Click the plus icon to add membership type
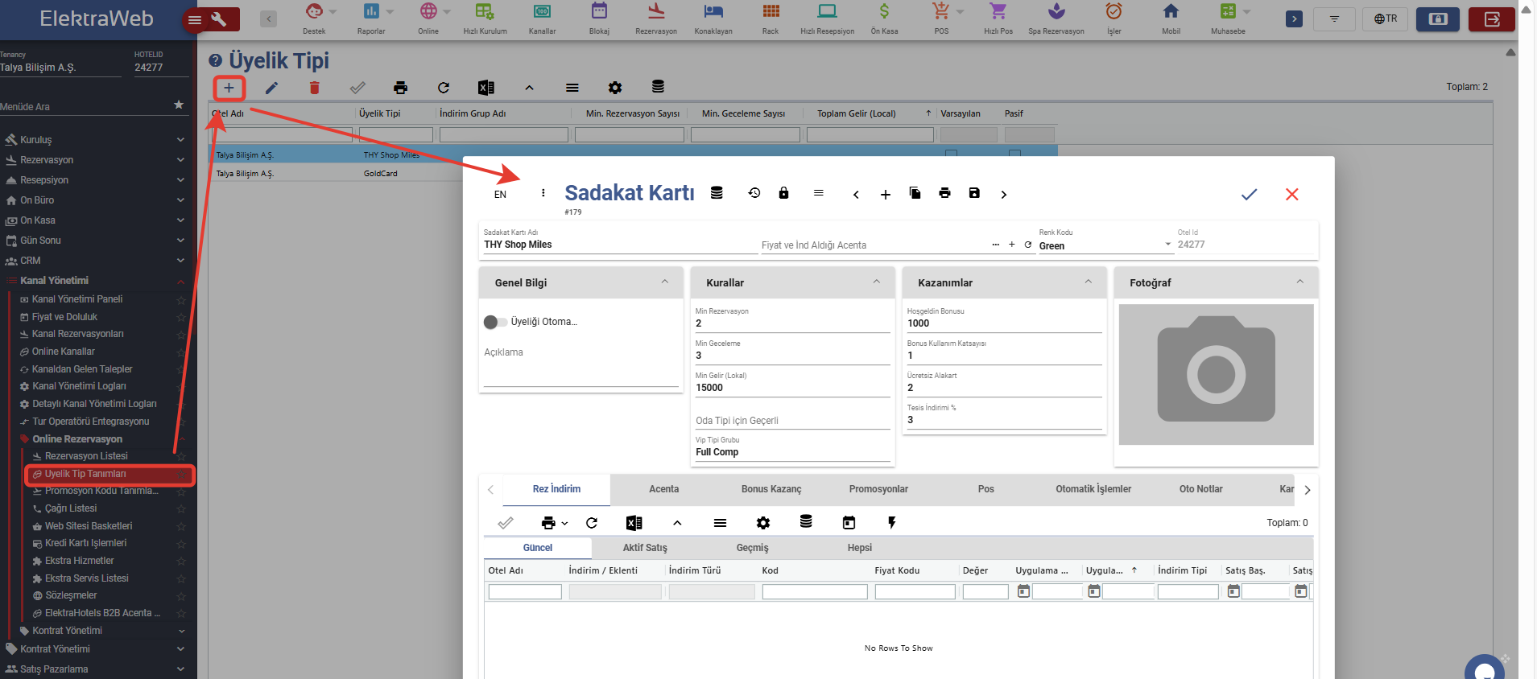This screenshot has height=679, width=1537. [x=229, y=88]
